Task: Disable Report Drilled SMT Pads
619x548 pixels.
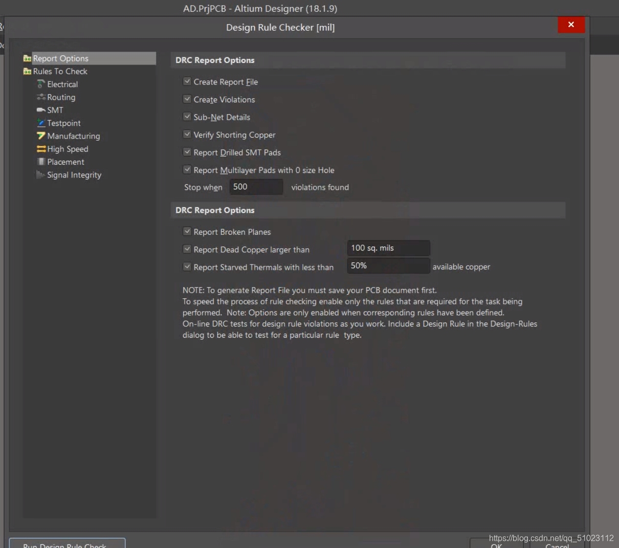Action: click(187, 152)
